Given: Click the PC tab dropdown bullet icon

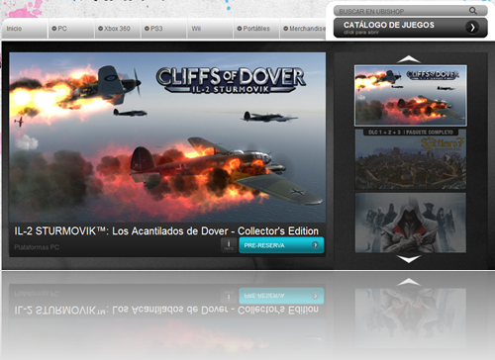Looking at the screenshot, I should click(54, 29).
